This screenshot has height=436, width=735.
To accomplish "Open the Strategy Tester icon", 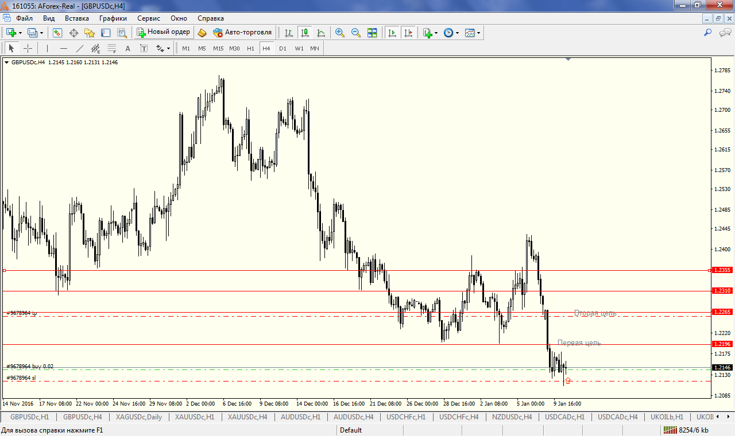I will (x=122, y=33).
